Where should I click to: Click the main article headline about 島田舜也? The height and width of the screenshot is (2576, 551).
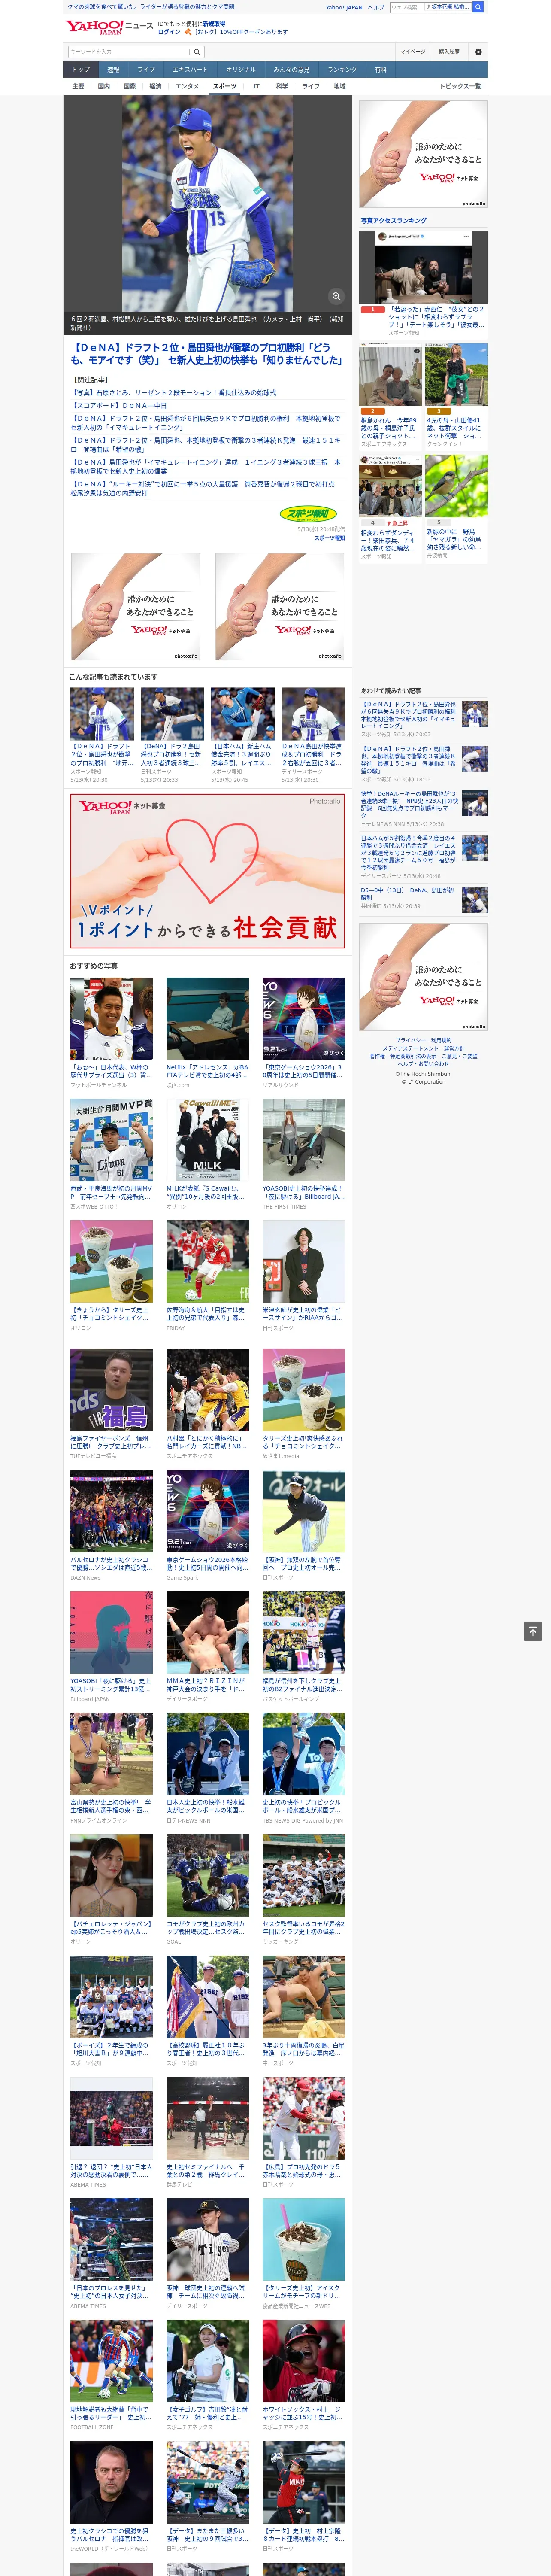click(207, 354)
